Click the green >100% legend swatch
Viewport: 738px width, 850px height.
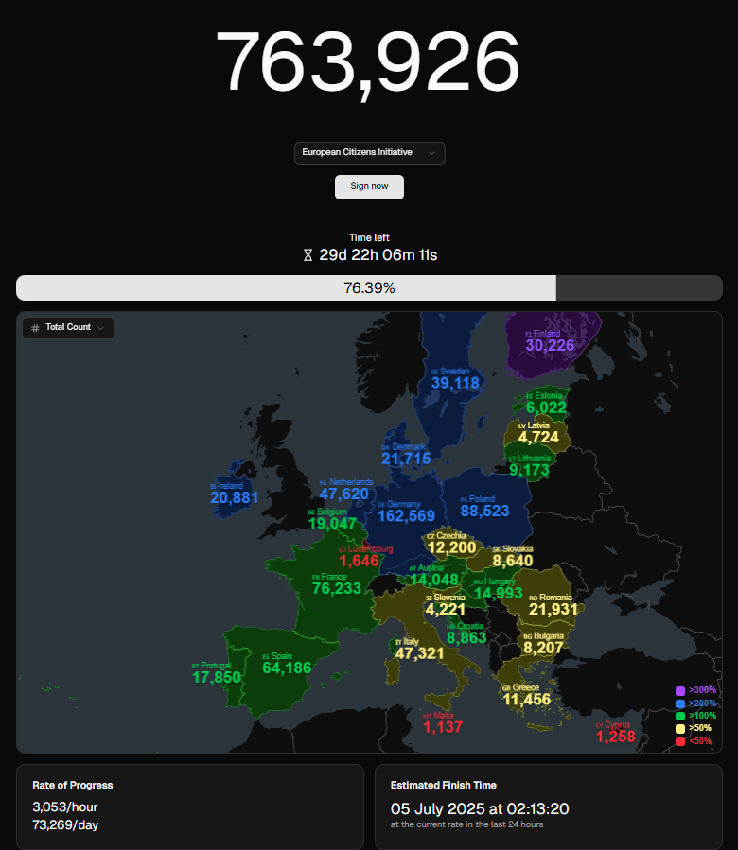tap(680, 716)
